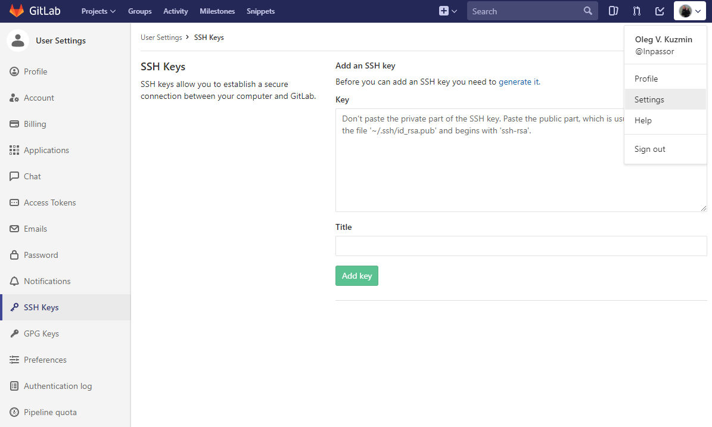Image resolution: width=712 pixels, height=427 pixels.
Task: Click the Authentication log icon
Action: click(14, 386)
